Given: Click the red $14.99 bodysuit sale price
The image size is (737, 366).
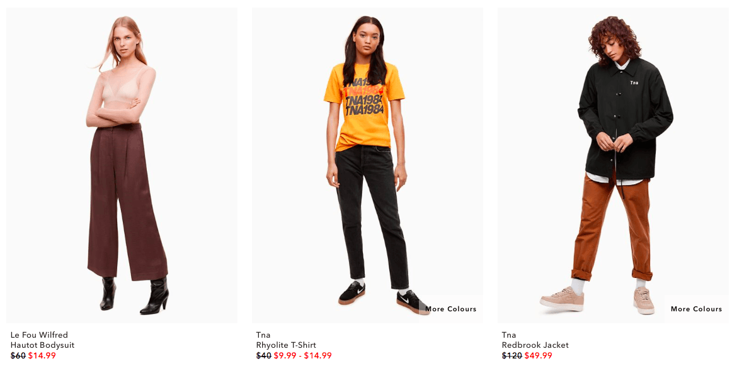Looking at the screenshot, I should tap(42, 356).
